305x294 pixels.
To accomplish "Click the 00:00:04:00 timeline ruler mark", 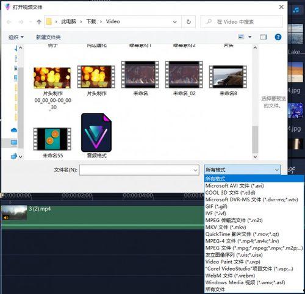I will [138, 195].
